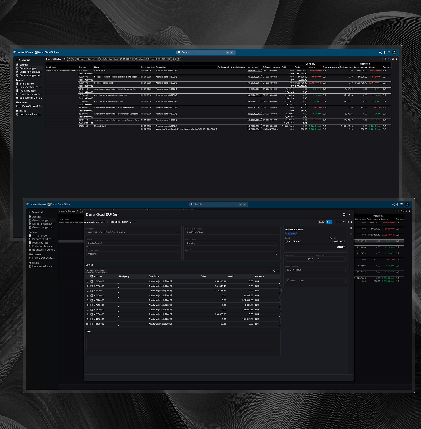This screenshot has height=429, width=421.
Task: Open DR-2026/00422 document link in top ledger
Action: tap(254, 129)
